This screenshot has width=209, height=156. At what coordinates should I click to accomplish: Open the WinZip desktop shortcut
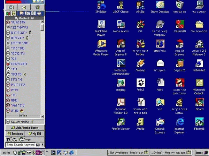[140, 7]
